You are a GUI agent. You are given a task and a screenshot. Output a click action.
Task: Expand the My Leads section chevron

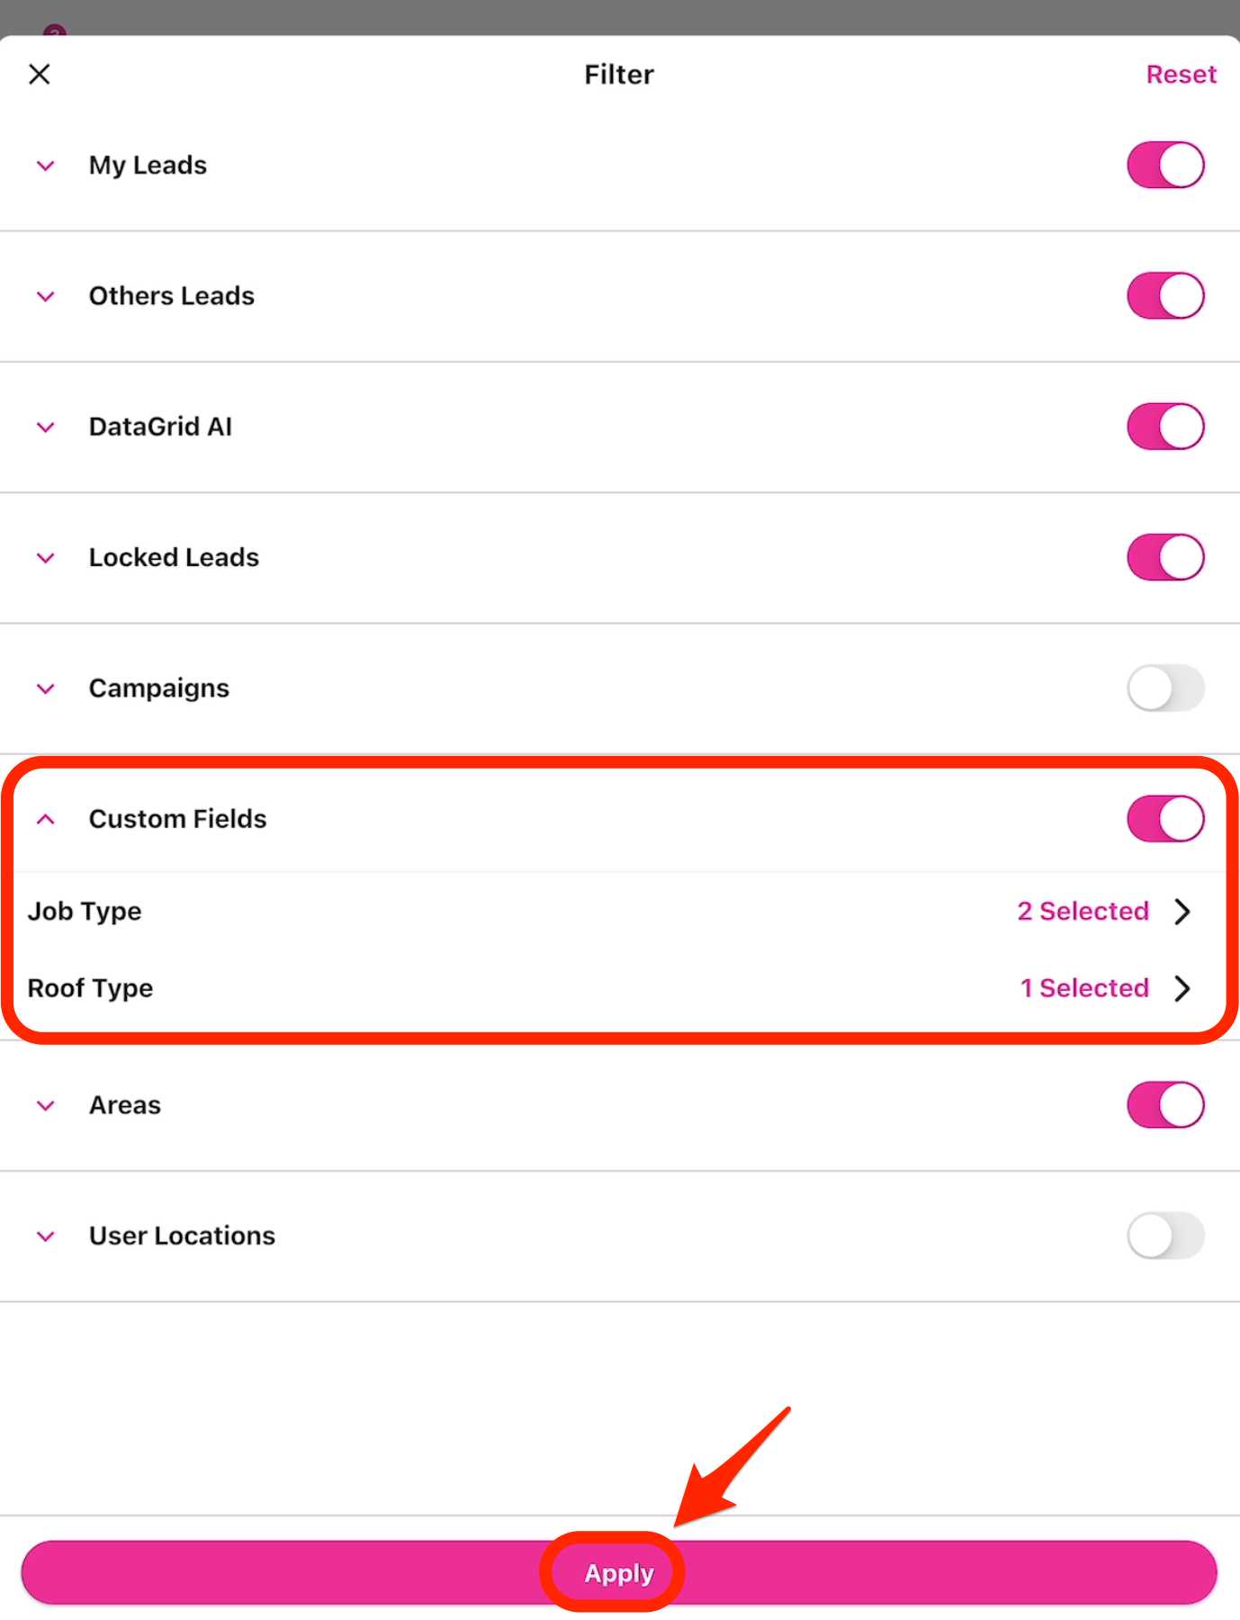46,166
